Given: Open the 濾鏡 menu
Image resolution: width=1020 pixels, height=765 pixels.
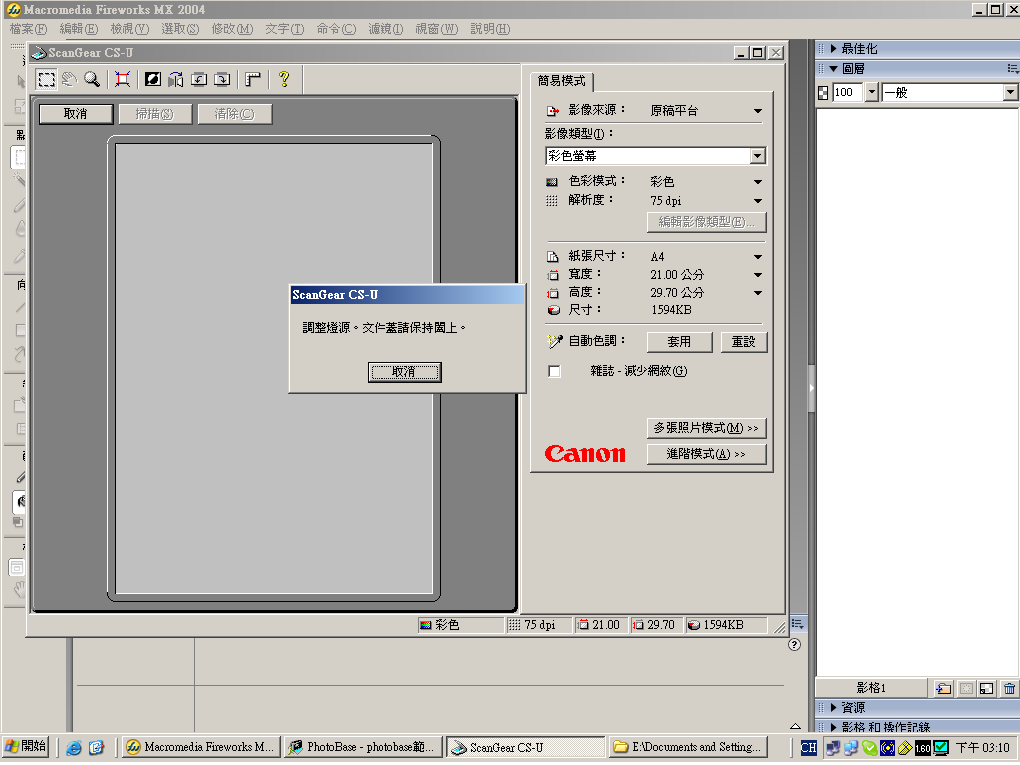Looking at the screenshot, I should coord(385,29).
